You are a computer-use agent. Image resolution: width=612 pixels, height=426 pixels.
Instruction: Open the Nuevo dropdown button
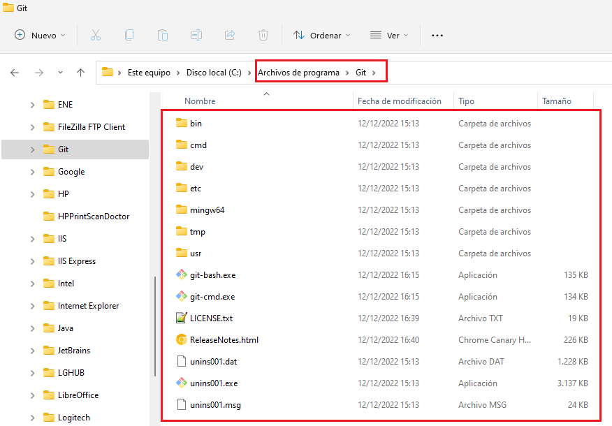pos(40,35)
